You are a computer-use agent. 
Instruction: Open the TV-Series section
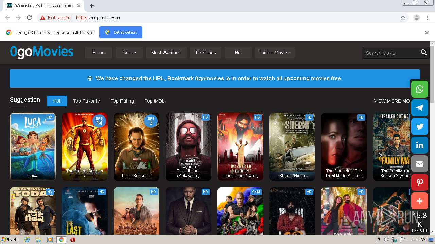tap(206, 53)
